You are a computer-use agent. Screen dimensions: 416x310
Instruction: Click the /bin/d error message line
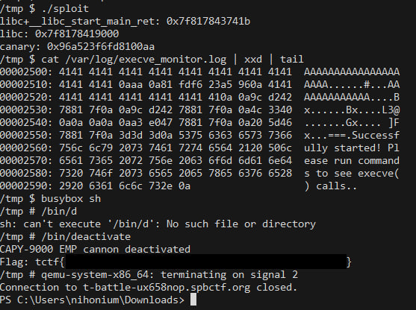158,224
